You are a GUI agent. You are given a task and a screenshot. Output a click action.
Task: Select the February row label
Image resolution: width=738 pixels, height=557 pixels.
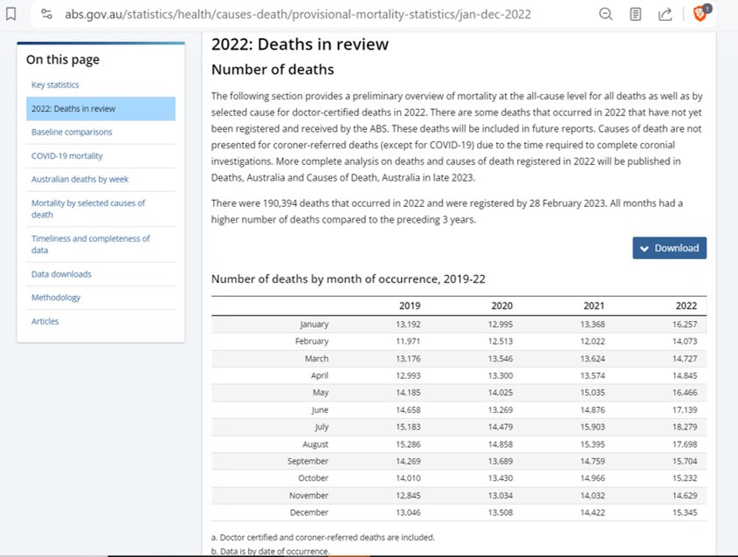coord(312,341)
